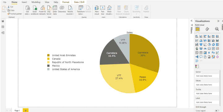Activate the Format painter

point(15,14)
